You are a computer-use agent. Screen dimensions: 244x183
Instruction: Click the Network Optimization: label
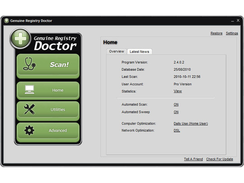click(138, 131)
